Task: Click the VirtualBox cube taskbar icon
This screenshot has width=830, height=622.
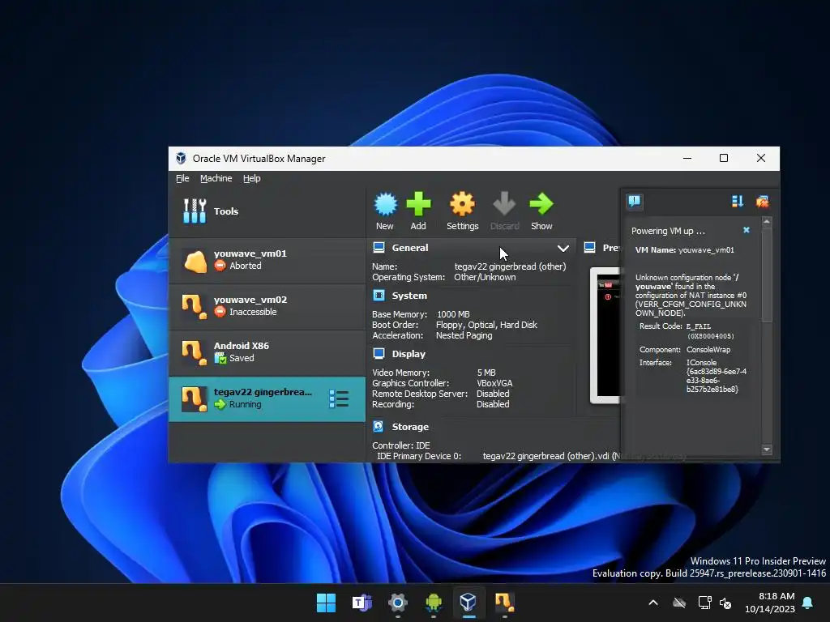Action: coord(468,603)
